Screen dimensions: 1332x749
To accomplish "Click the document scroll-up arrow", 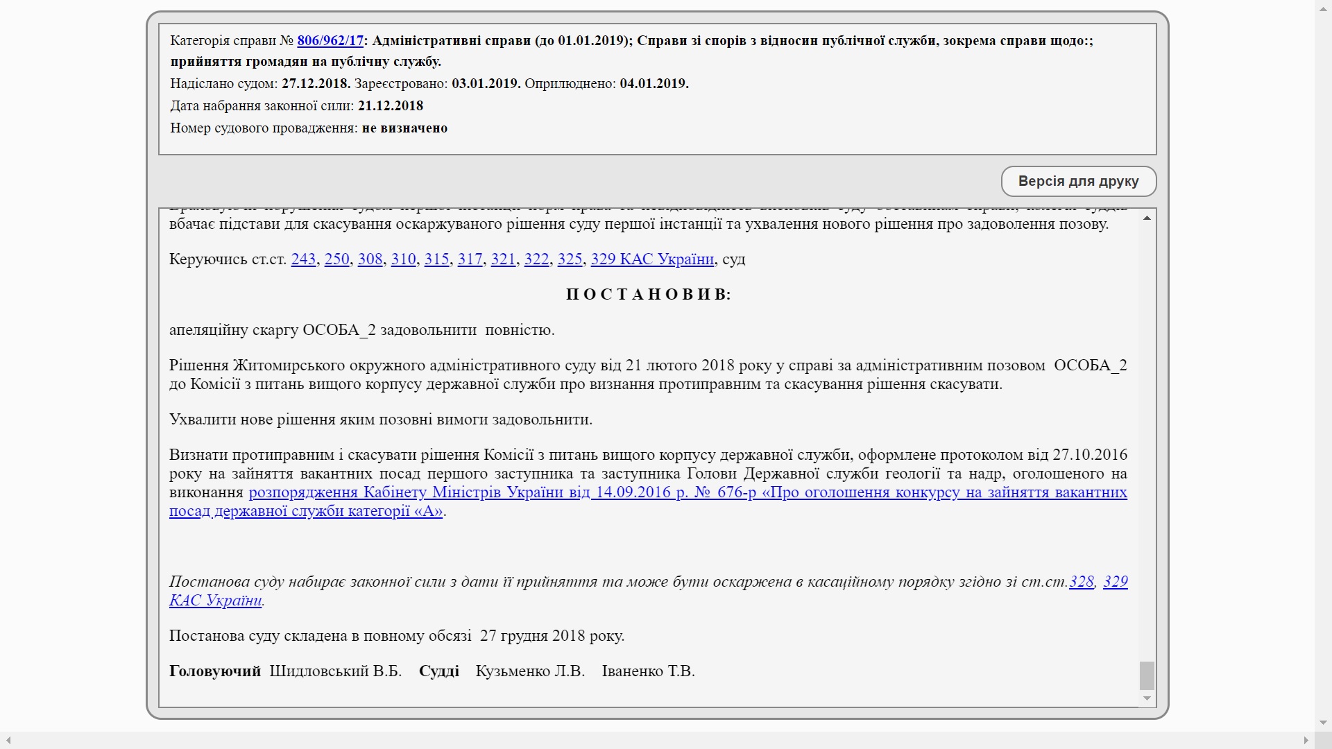I will (x=1147, y=218).
